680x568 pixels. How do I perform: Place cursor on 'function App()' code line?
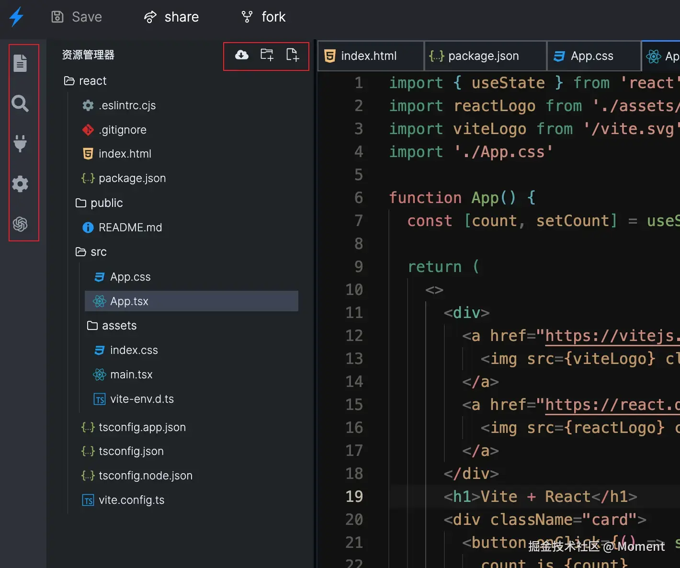[462, 198]
